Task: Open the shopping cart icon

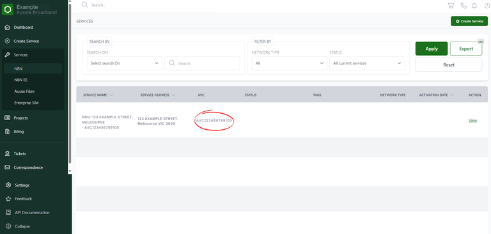Action: 451,5
